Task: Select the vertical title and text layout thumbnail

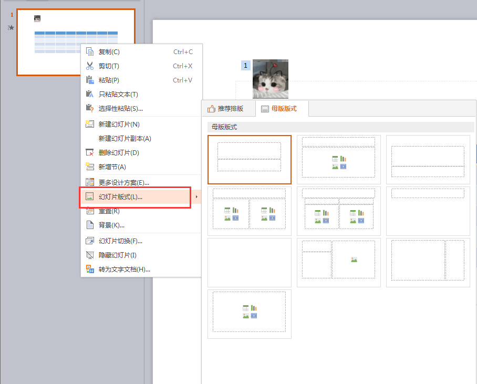Action: tap(428, 263)
